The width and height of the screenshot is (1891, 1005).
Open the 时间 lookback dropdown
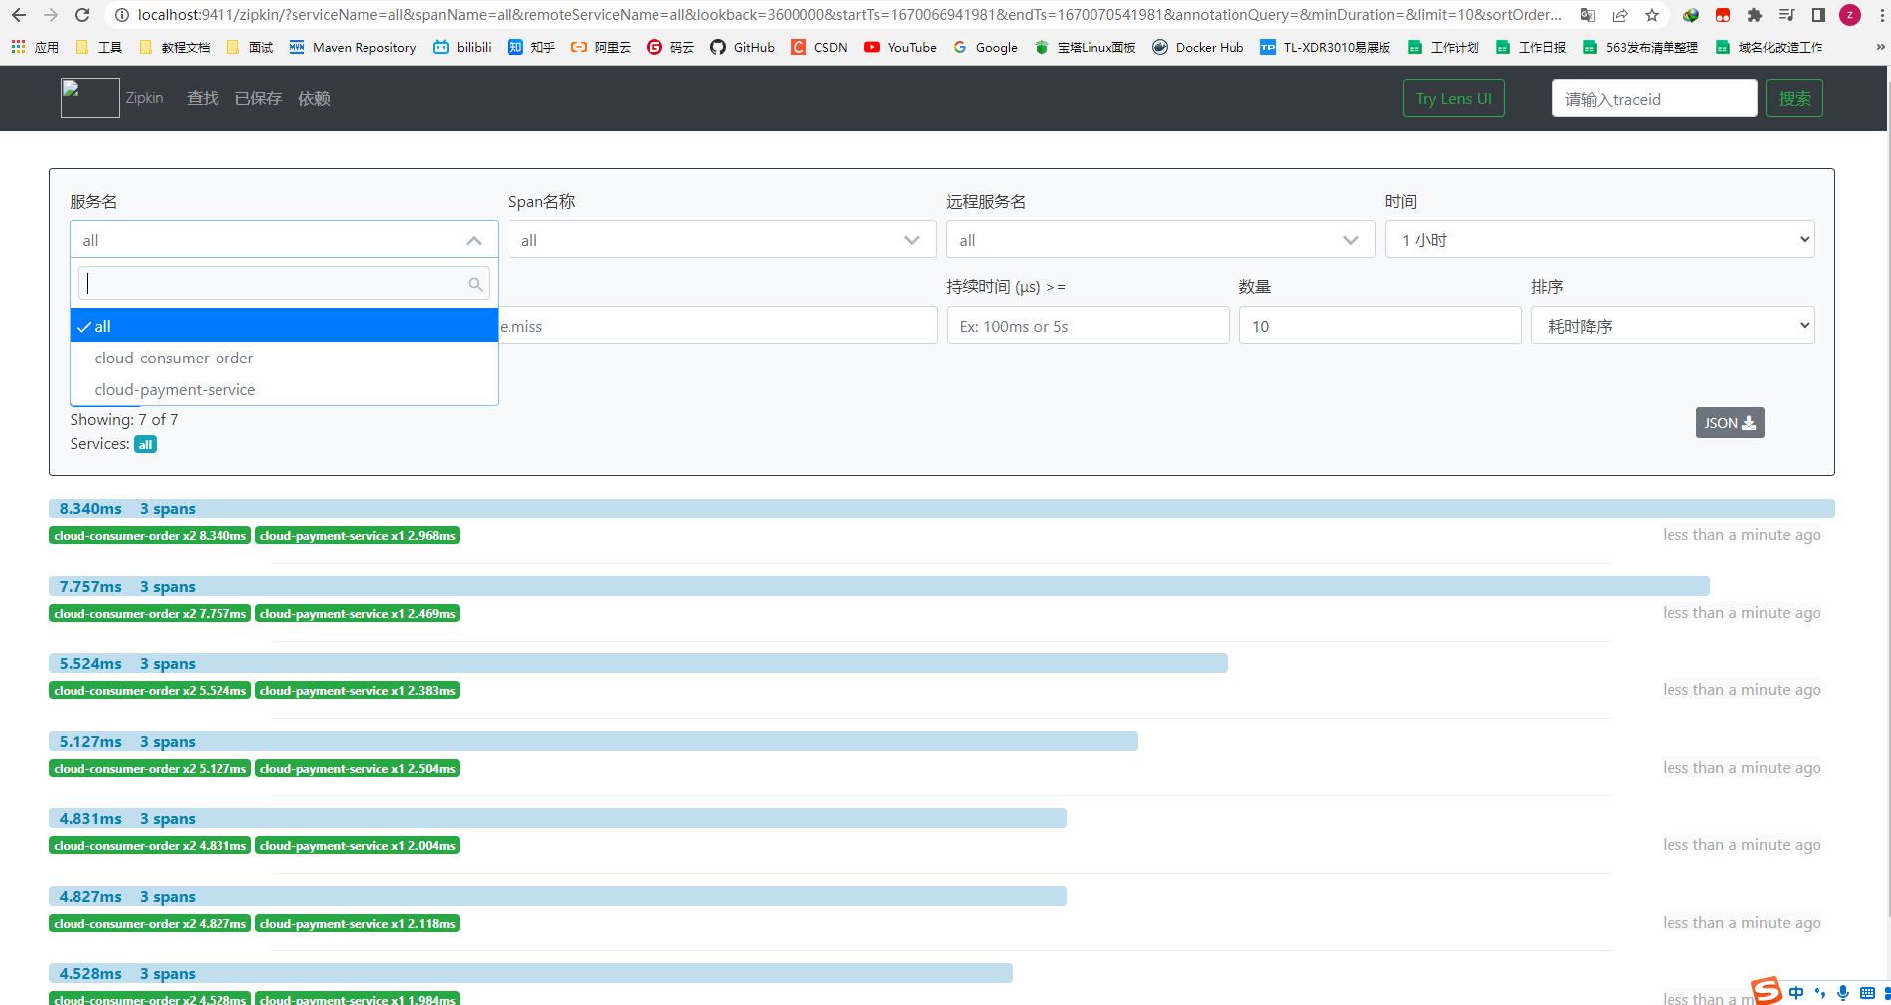click(1599, 239)
